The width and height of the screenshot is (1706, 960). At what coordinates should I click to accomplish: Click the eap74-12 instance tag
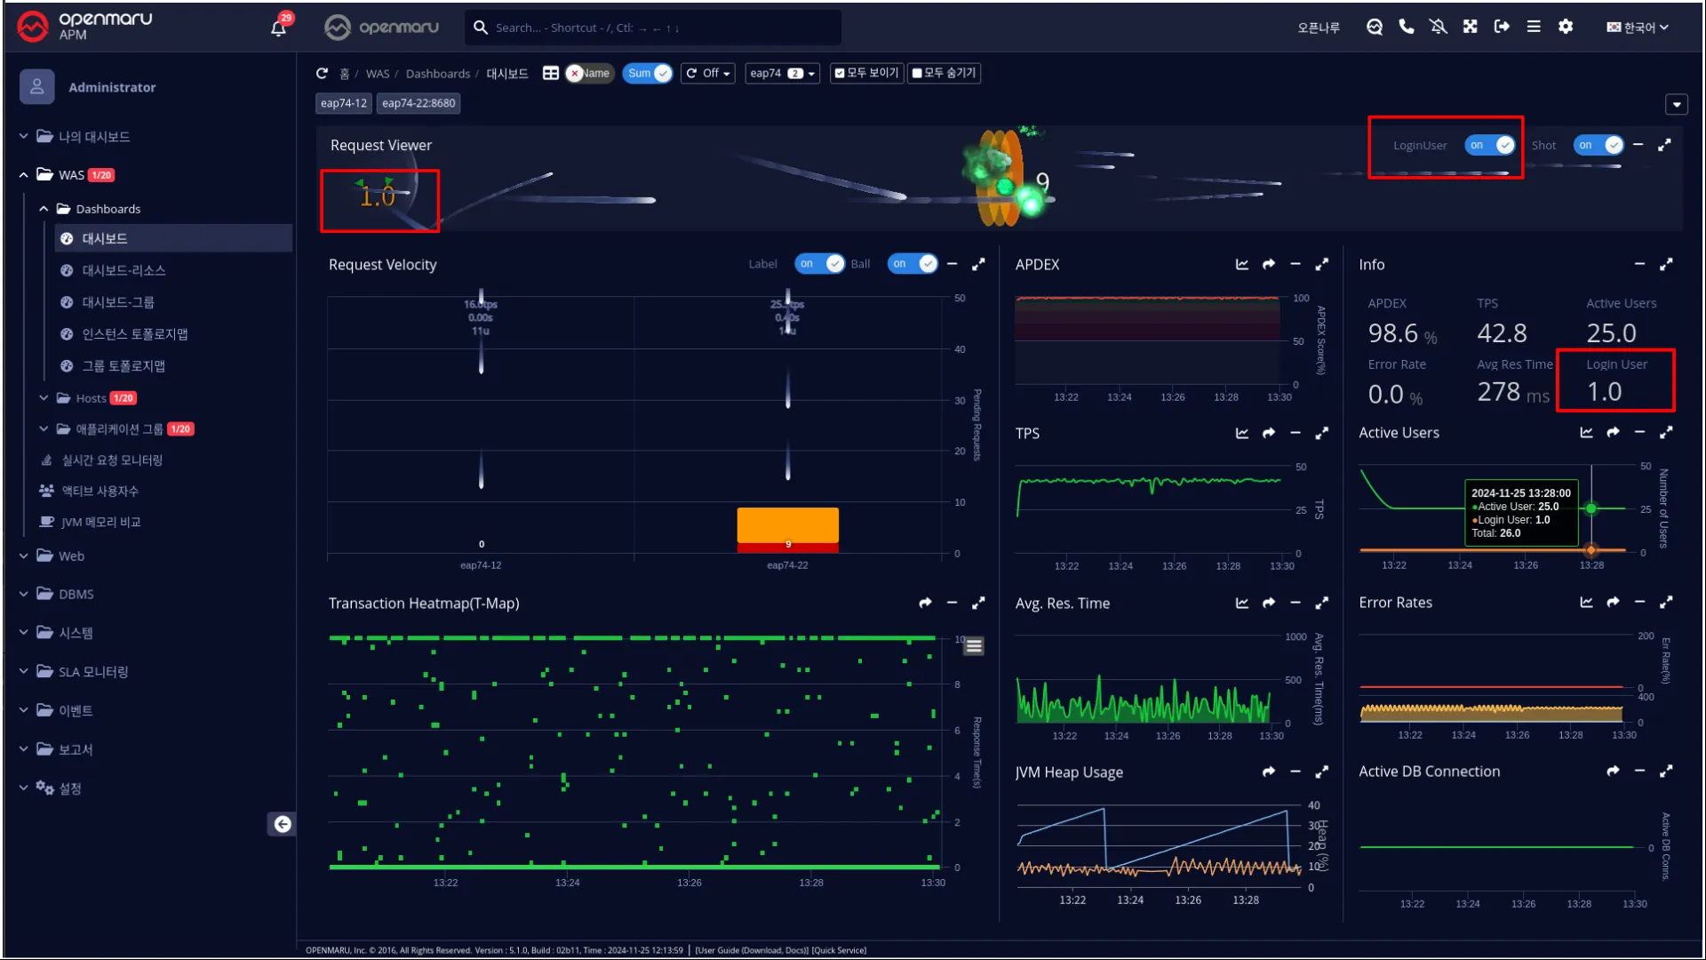pyautogui.click(x=343, y=103)
